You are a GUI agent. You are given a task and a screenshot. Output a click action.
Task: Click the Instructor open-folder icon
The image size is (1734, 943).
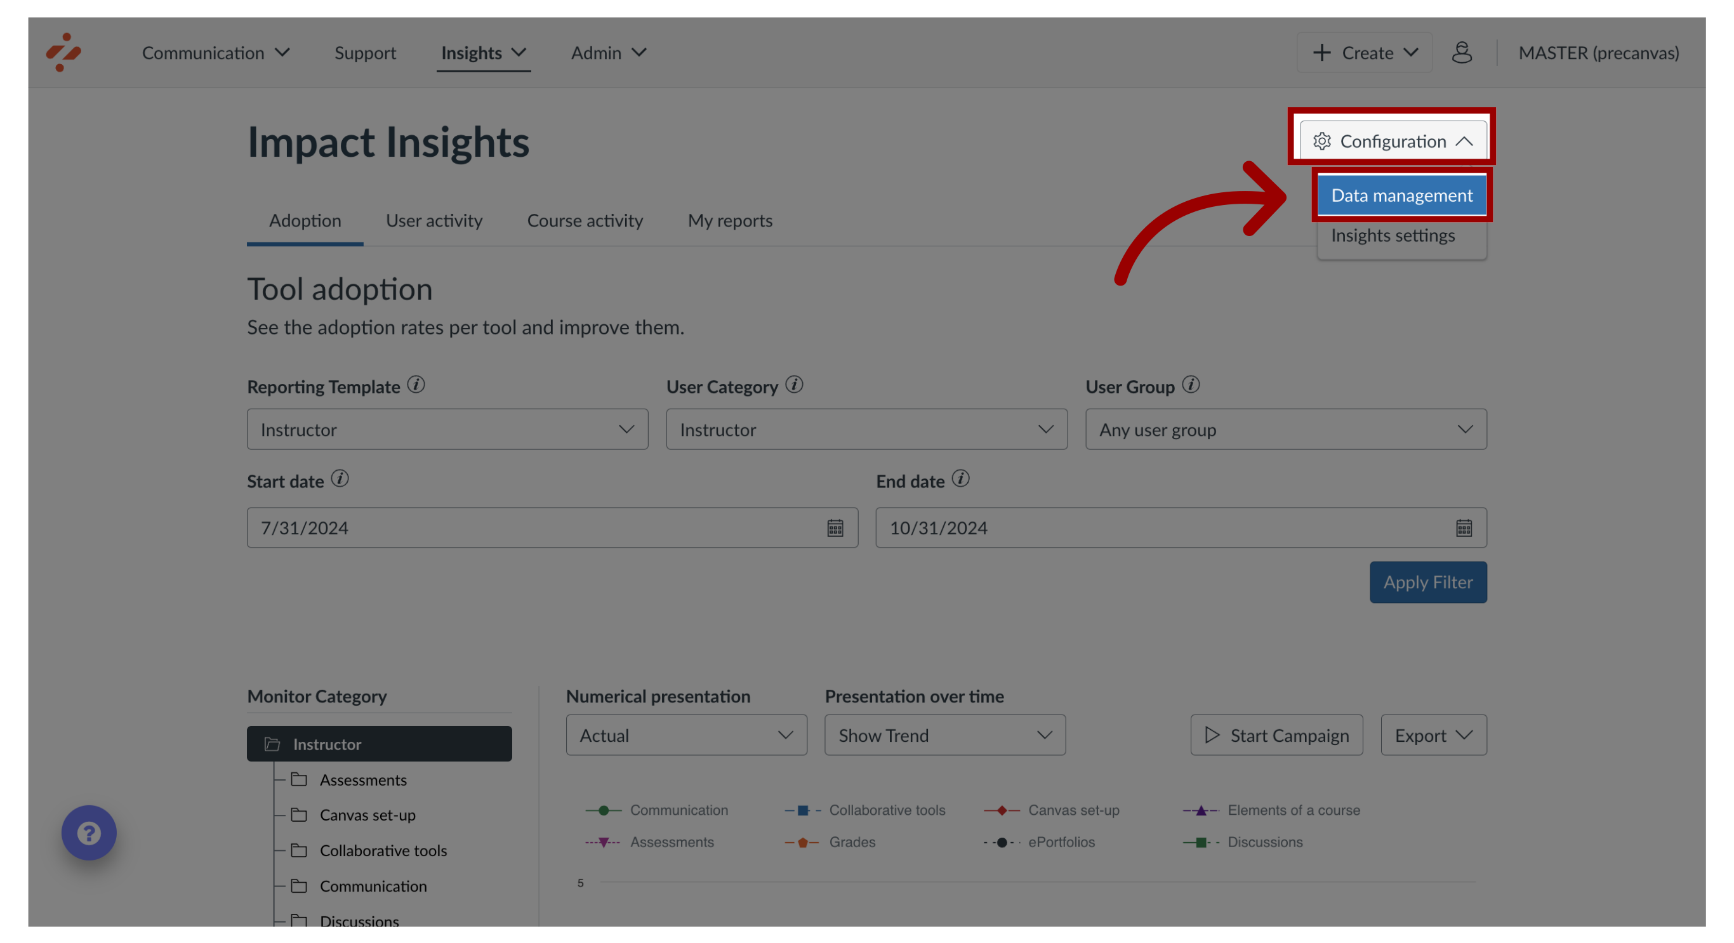[273, 744]
